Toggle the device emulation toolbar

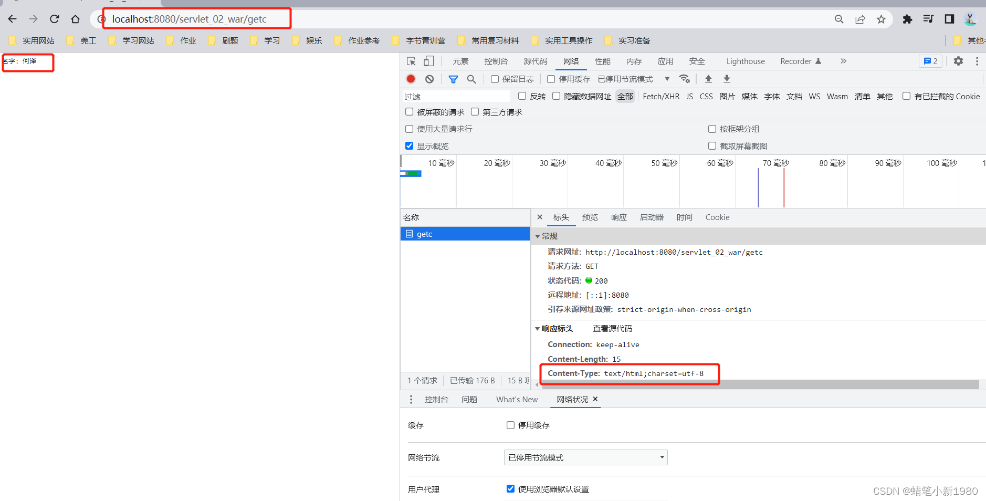coord(428,61)
